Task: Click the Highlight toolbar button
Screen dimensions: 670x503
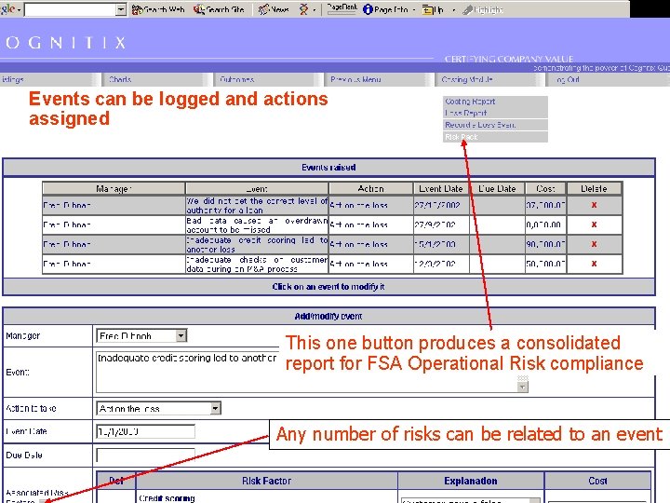Action: tap(483, 9)
